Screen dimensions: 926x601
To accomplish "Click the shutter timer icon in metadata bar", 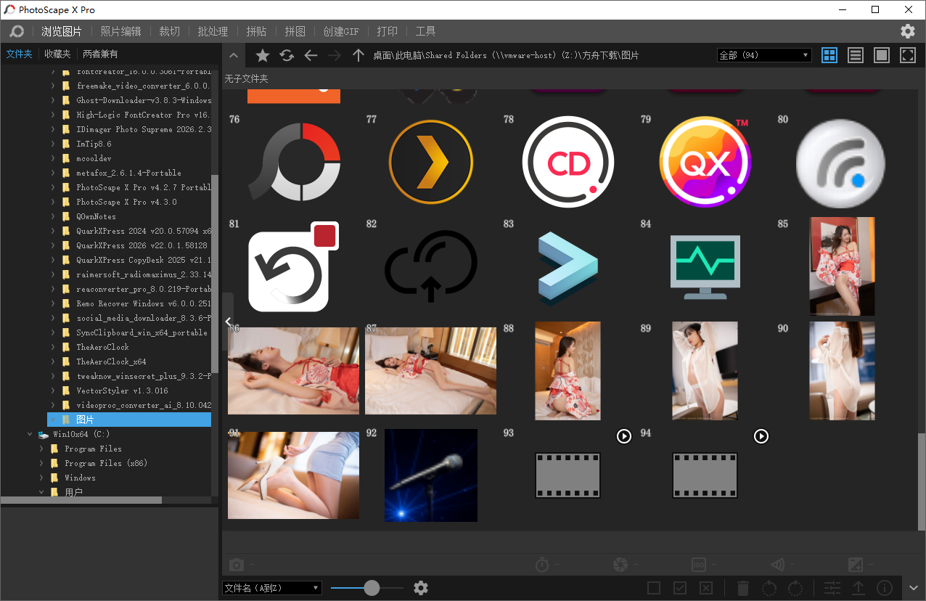I will (x=541, y=565).
